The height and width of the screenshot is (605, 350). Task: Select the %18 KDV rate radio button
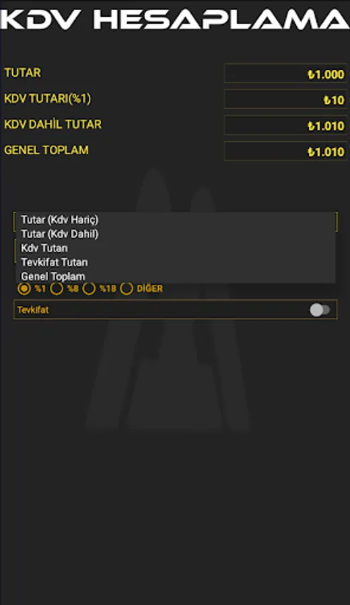click(x=89, y=288)
